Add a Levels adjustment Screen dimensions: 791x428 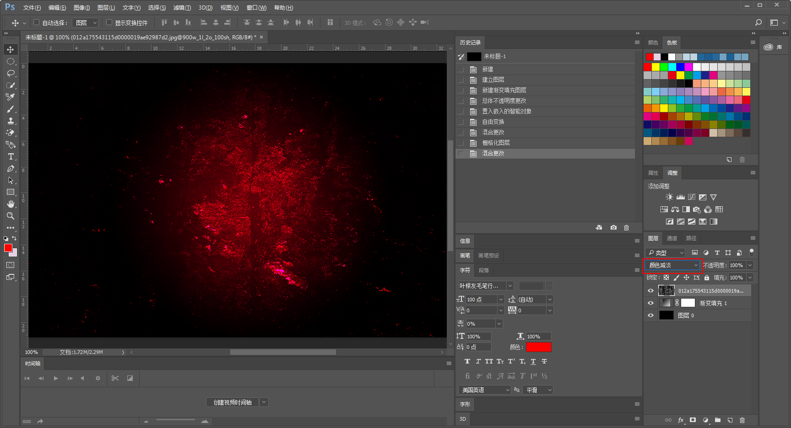coord(681,197)
